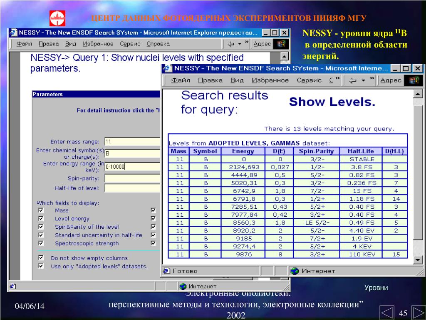Select energy cell 7285,51
The image size is (426, 320).
[244, 207]
